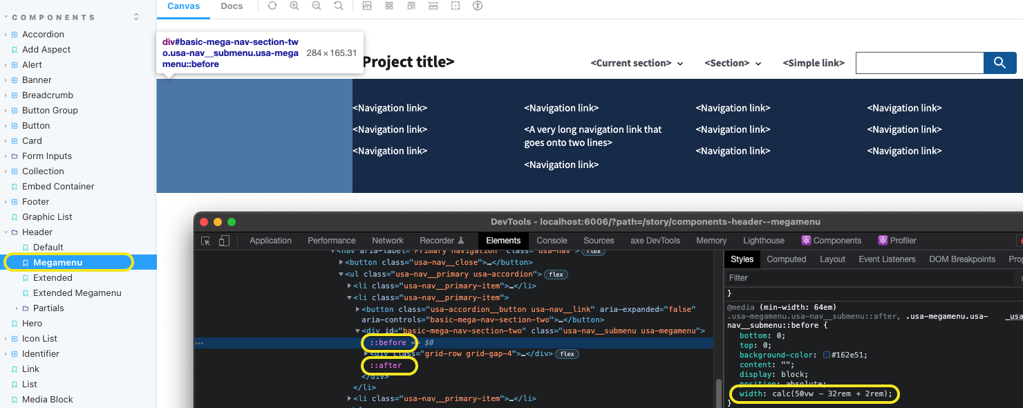Activate DevTools element inspector picker
The height and width of the screenshot is (408, 1023).
pyautogui.click(x=206, y=241)
